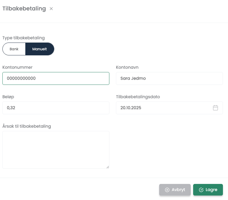Image resolution: width=228 pixels, height=200 pixels.
Task: Close the Tilbakebetaling dialog with the X icon
Action: click(x=51, y=9)
